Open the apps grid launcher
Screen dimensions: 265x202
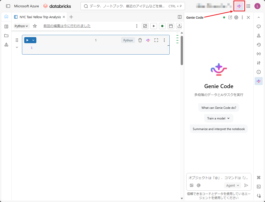[x=248, y=6]
